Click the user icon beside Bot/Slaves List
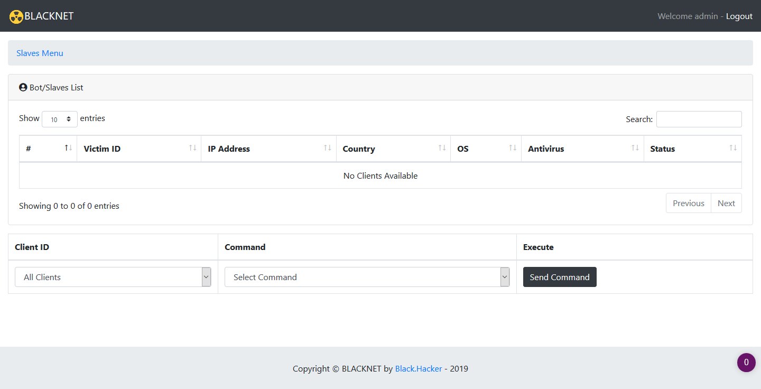The width and height of the screenshot is (761, 389). (23, 87)
